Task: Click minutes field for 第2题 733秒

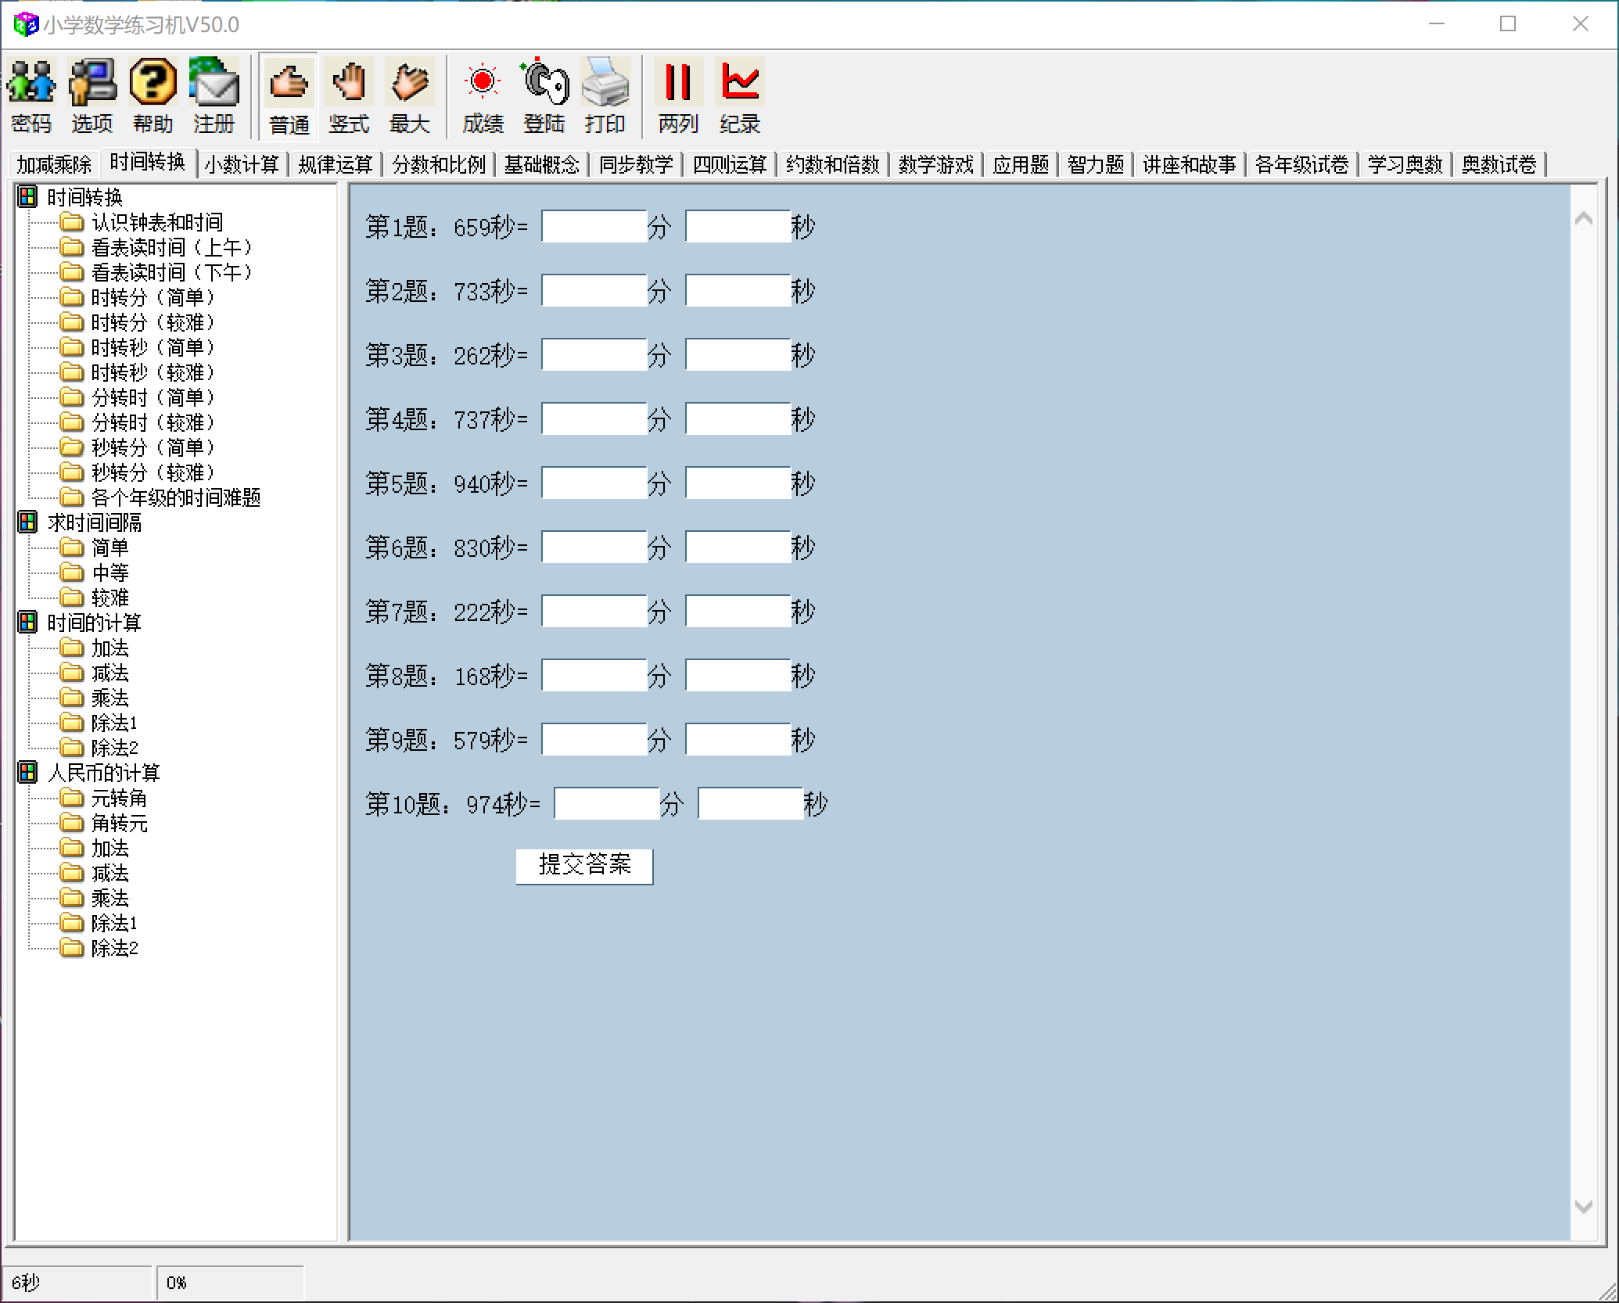Action: click(594, 290)
